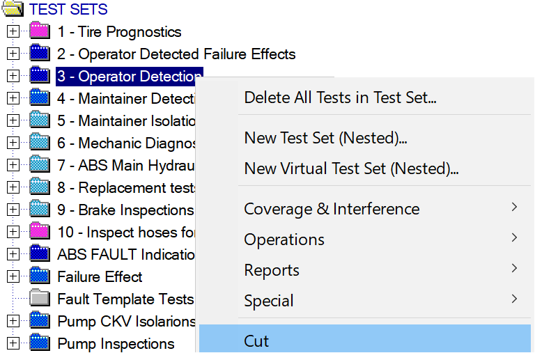Screen dimensions: 535x353
Task: Click the magenta Tire Prognostics folder icon
Action: (40, 31)
